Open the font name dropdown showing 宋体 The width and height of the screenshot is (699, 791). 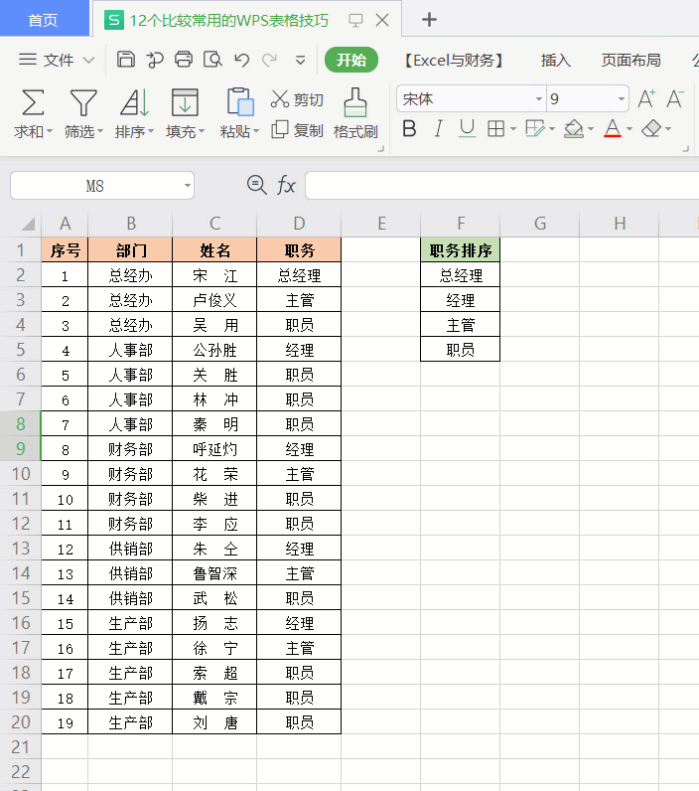539,99
